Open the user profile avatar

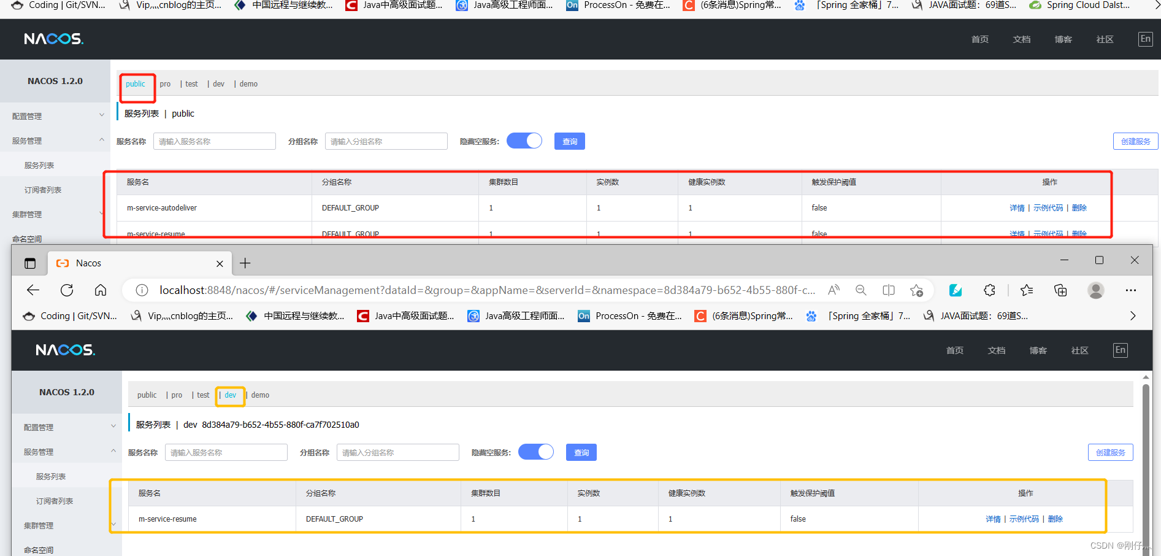1096,290
